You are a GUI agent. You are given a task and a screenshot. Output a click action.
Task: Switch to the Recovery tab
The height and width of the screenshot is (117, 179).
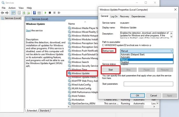point(124,17)
